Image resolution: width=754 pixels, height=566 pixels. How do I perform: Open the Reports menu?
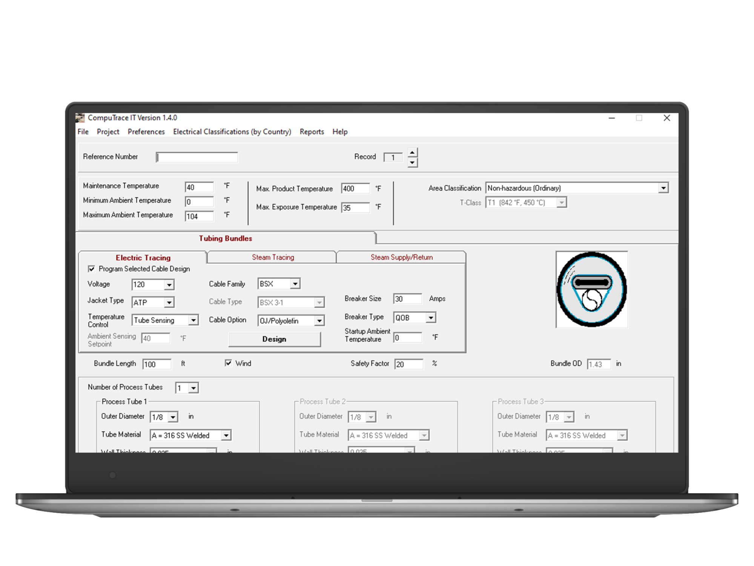(312, 132)
